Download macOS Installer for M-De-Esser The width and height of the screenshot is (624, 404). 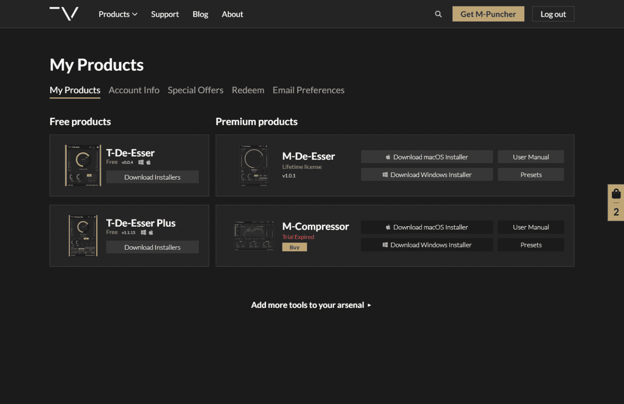tap(427, 157)
